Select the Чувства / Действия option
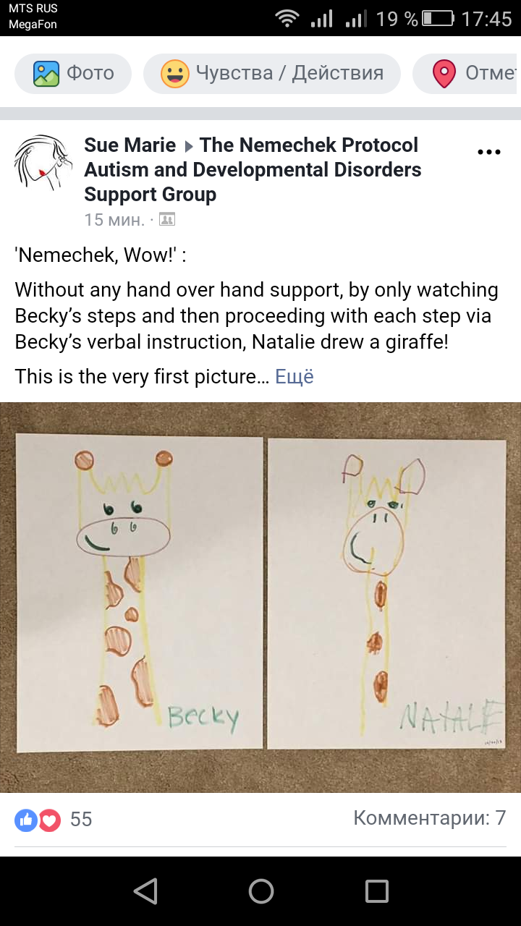This screenshot has width=521, height=926. (272, 74)
